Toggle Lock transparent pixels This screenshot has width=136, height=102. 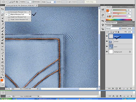[x=111, y=32]
